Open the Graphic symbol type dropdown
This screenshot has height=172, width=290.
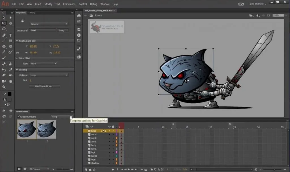point(49,24)
